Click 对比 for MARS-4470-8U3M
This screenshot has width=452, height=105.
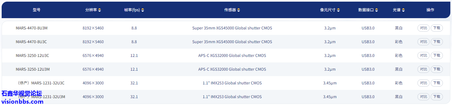tap(424, 28)
